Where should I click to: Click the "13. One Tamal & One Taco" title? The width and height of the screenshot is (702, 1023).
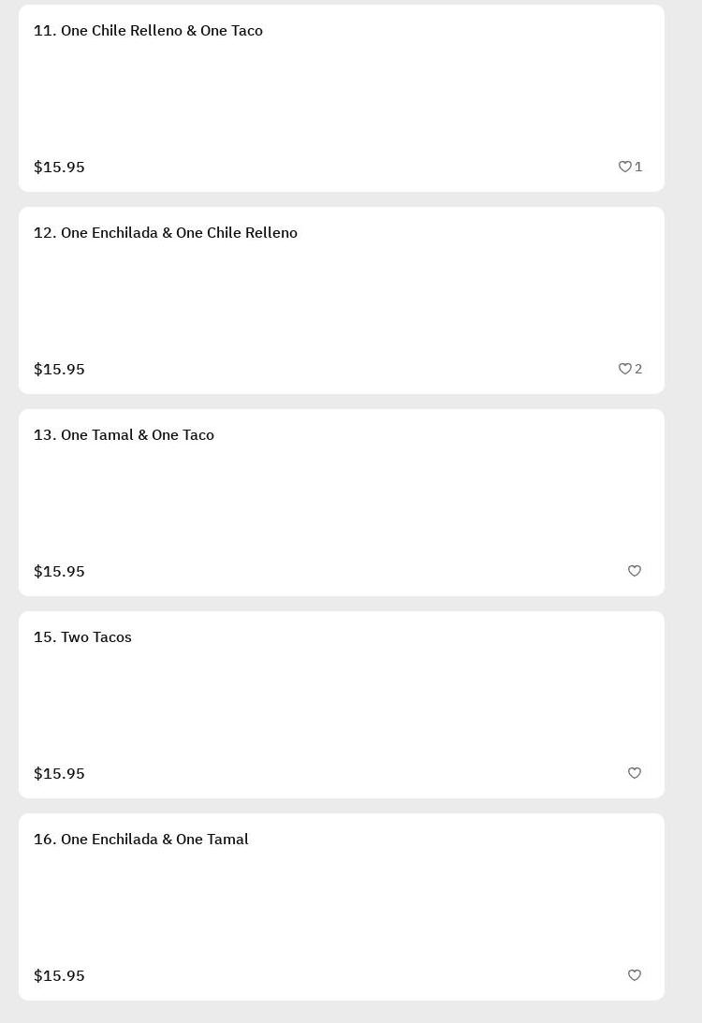[124, 435]
